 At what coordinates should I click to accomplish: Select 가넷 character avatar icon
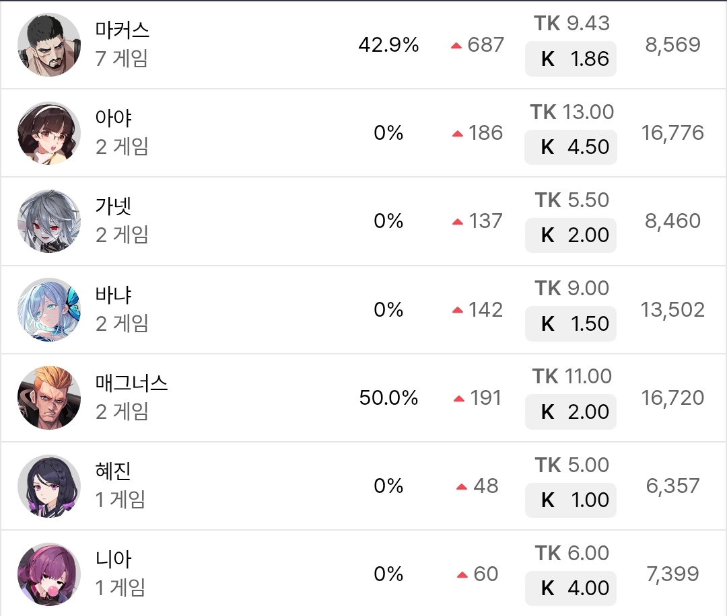[49, 221]
